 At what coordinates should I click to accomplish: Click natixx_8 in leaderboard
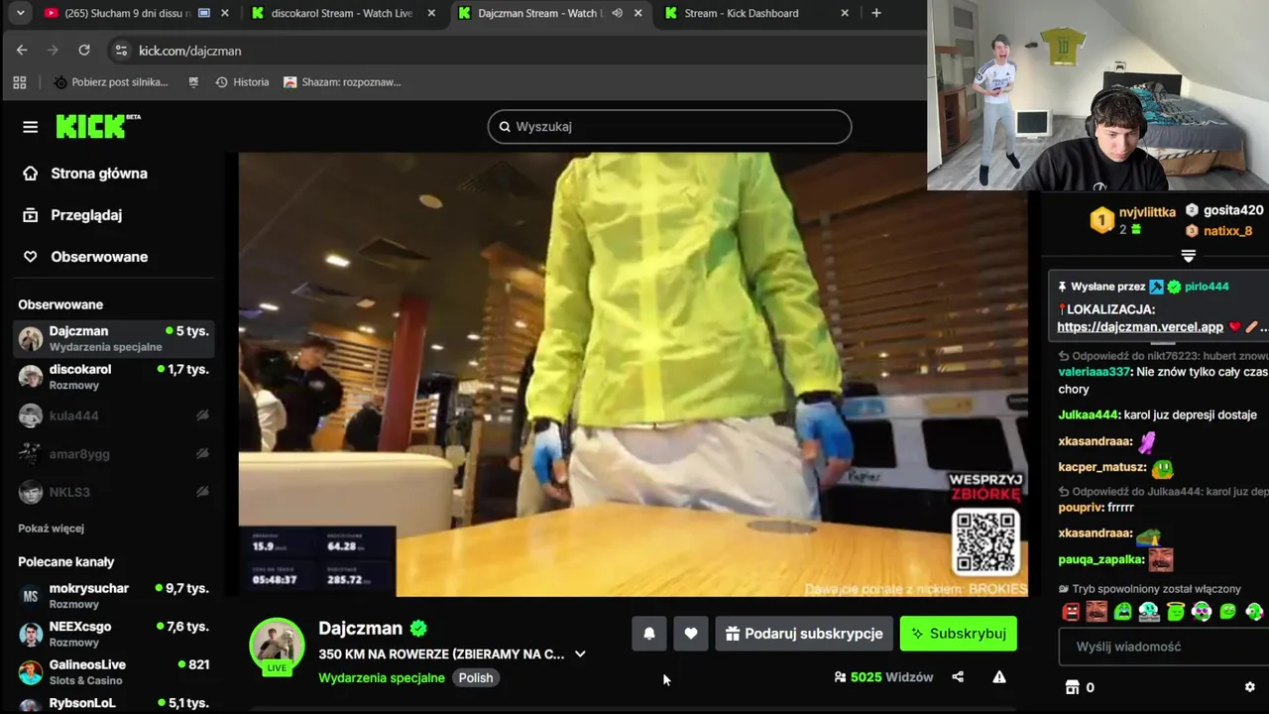[1227, 231]
